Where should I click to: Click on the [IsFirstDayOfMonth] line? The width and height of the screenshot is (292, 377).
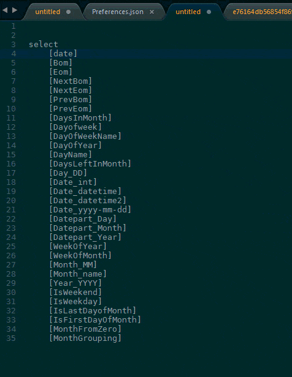[95, 319]
